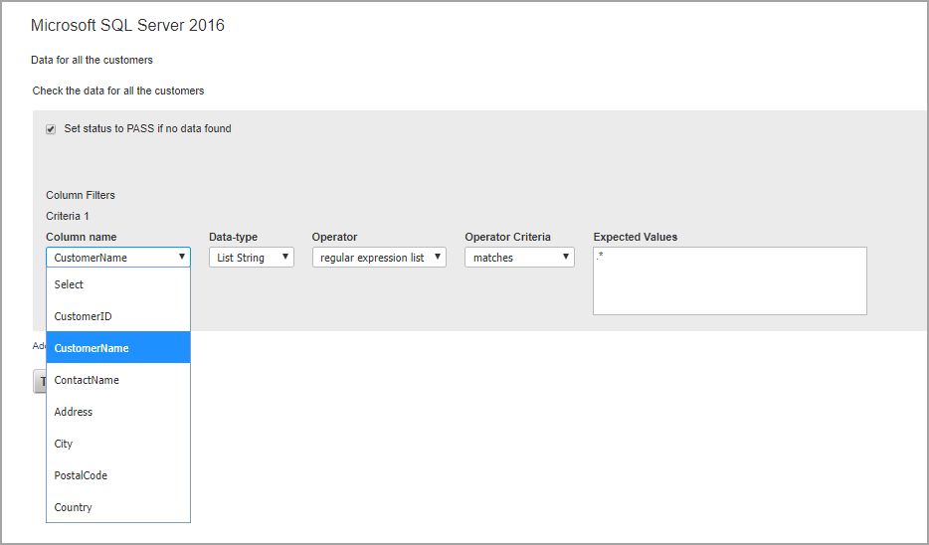Screen dimensions: 929x545
Task: Toggle the Set status to PASS checkbox
Action: (x=51, y=129)
